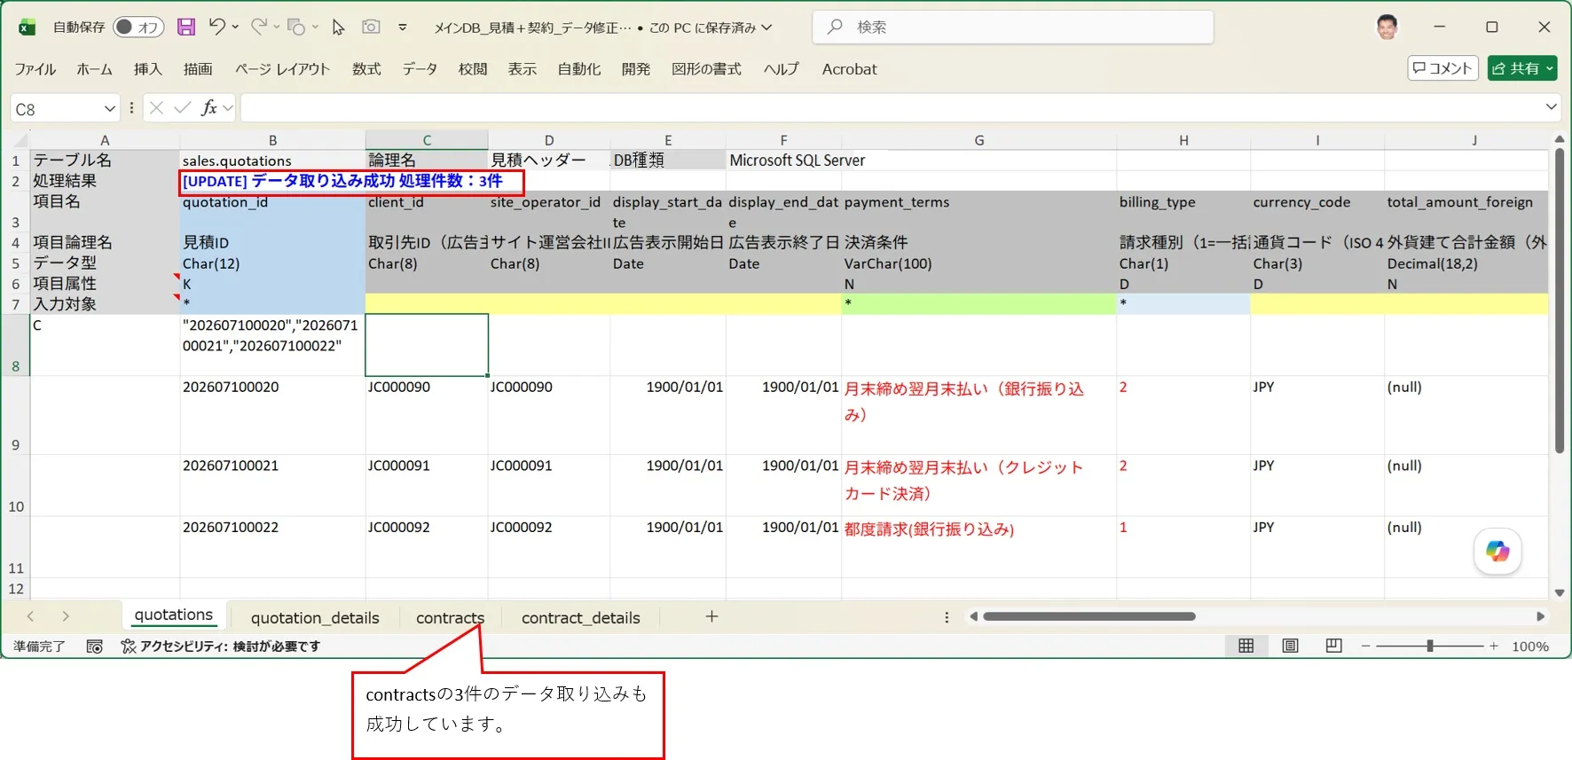Open the アクセシビリティ: 検討が必要です status
This screenshot has height=760, width=1572.
221,646
